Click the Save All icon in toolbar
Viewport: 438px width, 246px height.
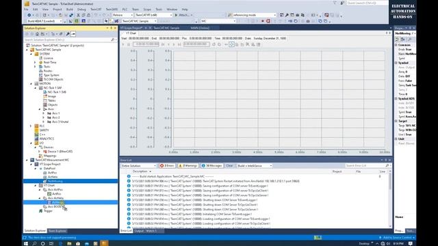coord(71,15)
